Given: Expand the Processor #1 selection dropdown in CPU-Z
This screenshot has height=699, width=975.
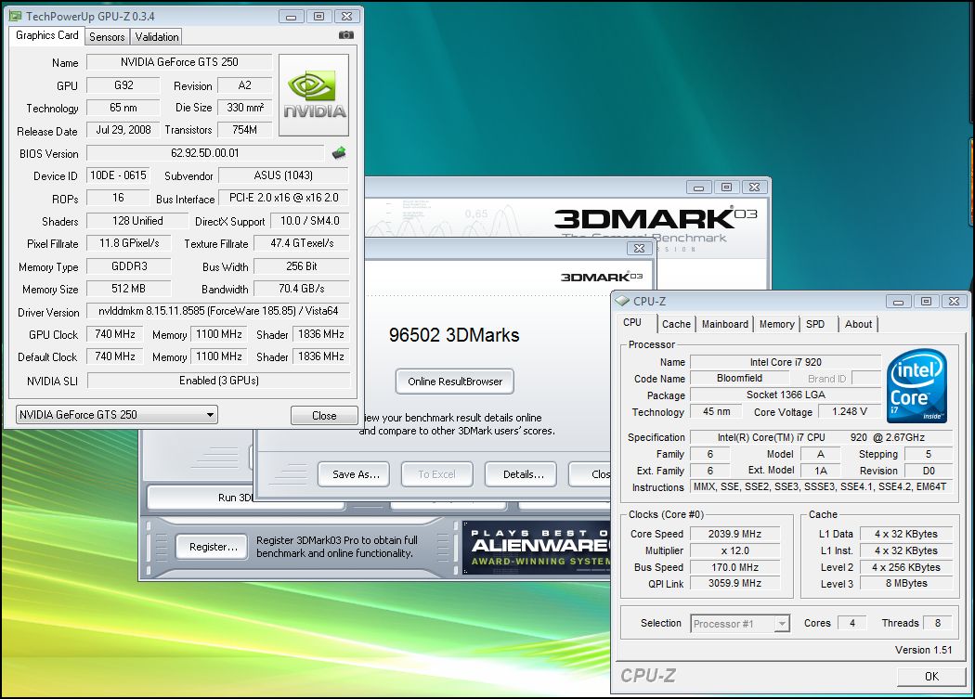Looking at the screenshot, I should [x=782, y=623].
